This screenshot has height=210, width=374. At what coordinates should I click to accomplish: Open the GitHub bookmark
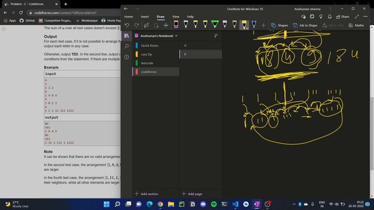27,21
